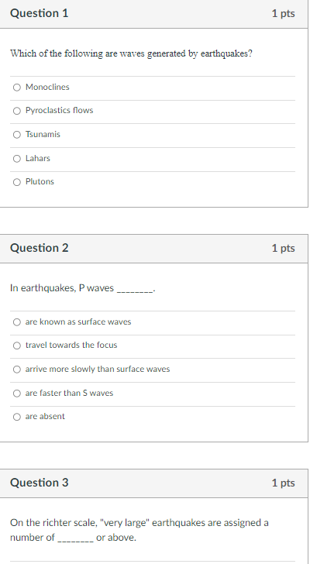The height and width of the screenshot is (564, 310).
Task: Pick the Lahars radio button
Action: pyautogui.click(x=17, y=159)
